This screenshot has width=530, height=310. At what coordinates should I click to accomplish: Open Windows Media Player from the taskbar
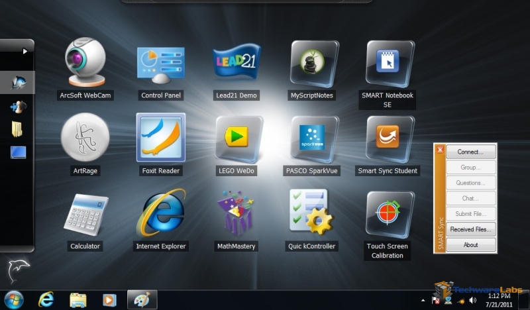109,300
